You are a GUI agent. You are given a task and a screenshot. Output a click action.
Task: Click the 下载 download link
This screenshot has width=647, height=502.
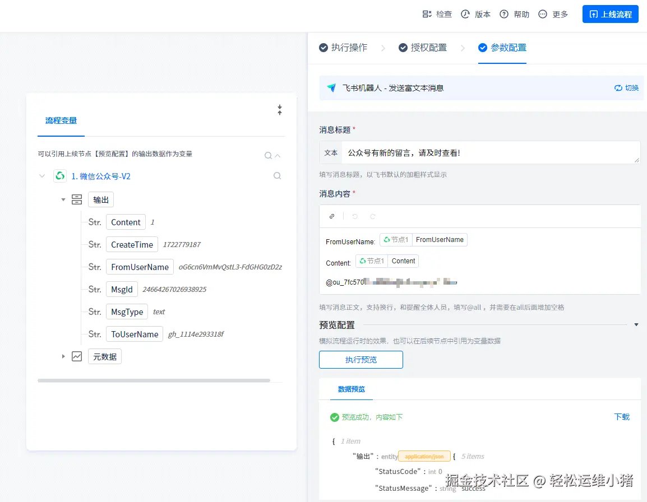click(x=622, y=417)
